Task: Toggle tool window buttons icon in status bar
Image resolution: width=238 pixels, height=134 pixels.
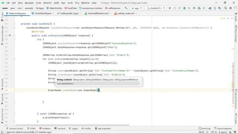Action: (2, 132)
